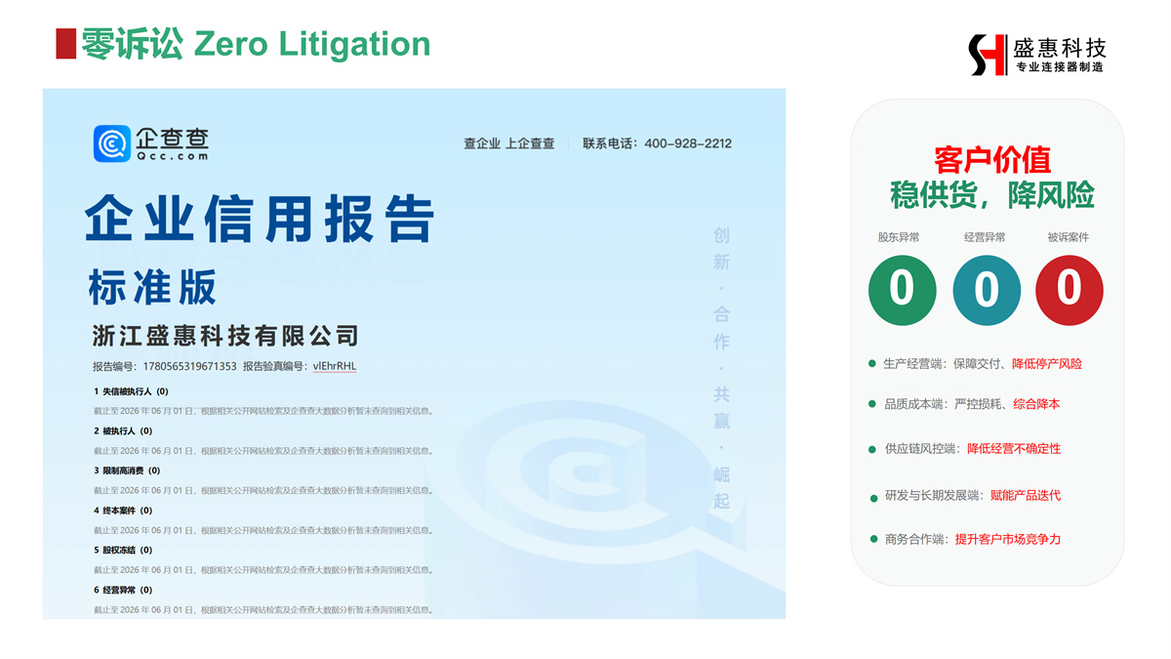Click the 被诉案件 label
The width and height of the screenshot is (1171, 659).
pyautogui.click(x=1069, y=237)
